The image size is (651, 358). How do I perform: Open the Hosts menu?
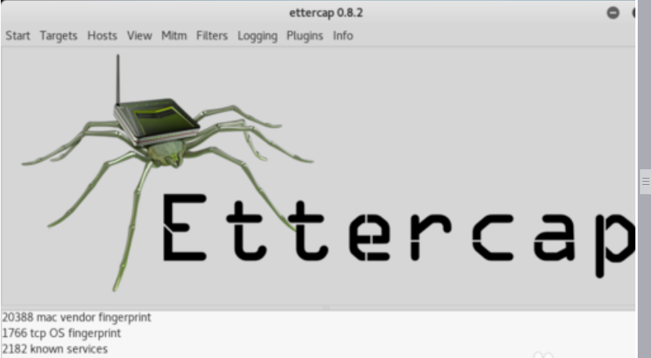102,36
